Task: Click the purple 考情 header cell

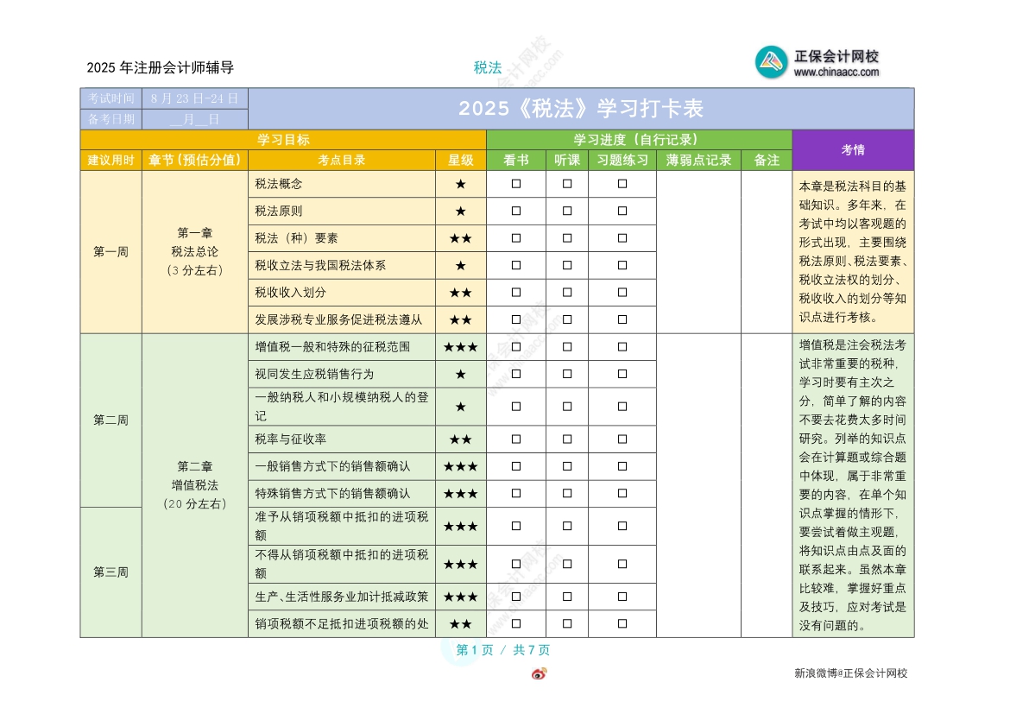Action: tap(852, 150)
